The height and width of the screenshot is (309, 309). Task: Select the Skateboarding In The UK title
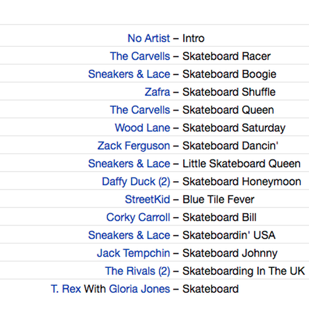tap(244, 271)
